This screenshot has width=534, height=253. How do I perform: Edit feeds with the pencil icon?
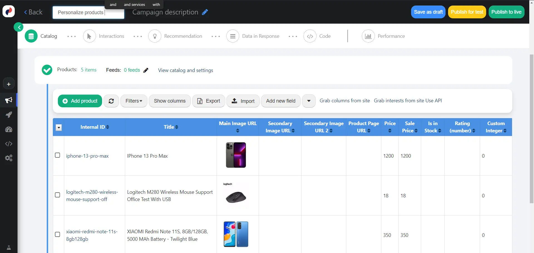coord(146,70)
